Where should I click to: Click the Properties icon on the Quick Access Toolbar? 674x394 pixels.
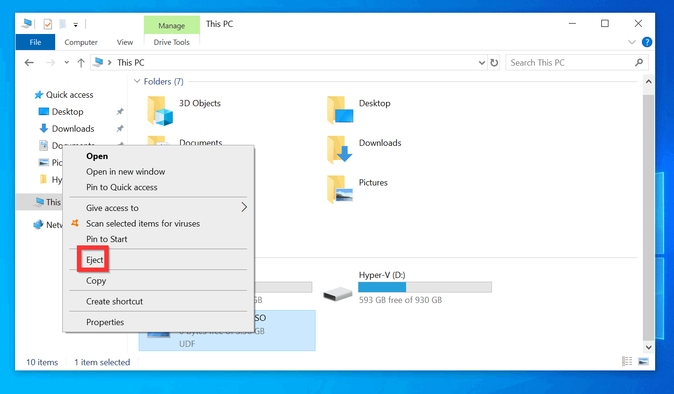[47, 24]
